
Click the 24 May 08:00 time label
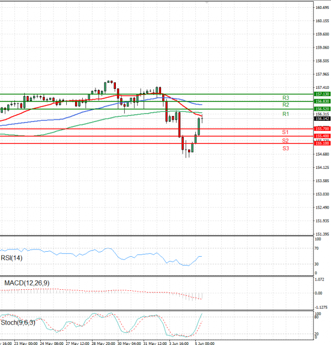tap(51, 343)
